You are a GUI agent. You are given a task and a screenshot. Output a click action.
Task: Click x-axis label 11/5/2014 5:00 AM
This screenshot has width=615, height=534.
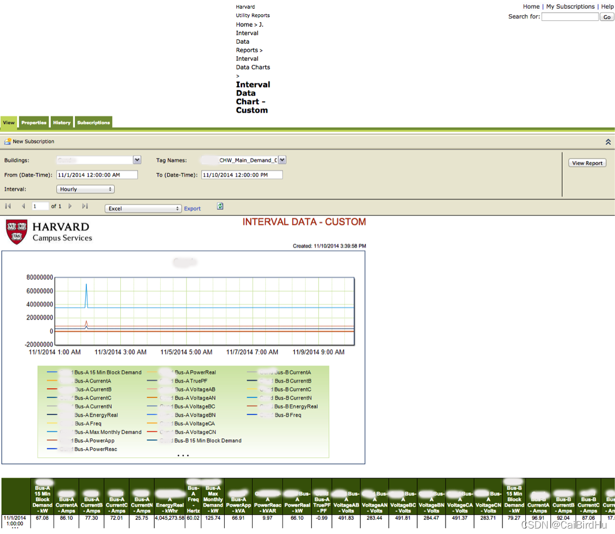(x=186, y=352)
